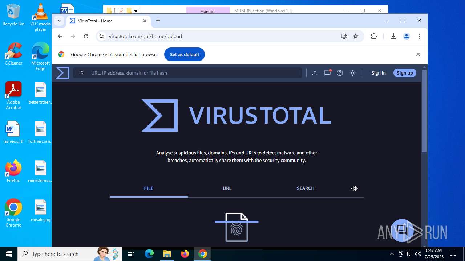Screen dimensions: 465x261
Task: Go forward with Chrome forward arrow
Action: (x=73, y=36)
